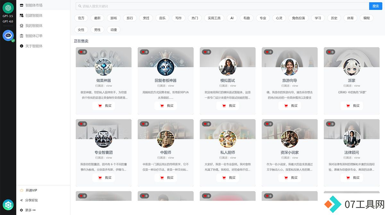
Task: Filter by the 音乐 tag
Action: pyautogui.click(x=162, y=18)
